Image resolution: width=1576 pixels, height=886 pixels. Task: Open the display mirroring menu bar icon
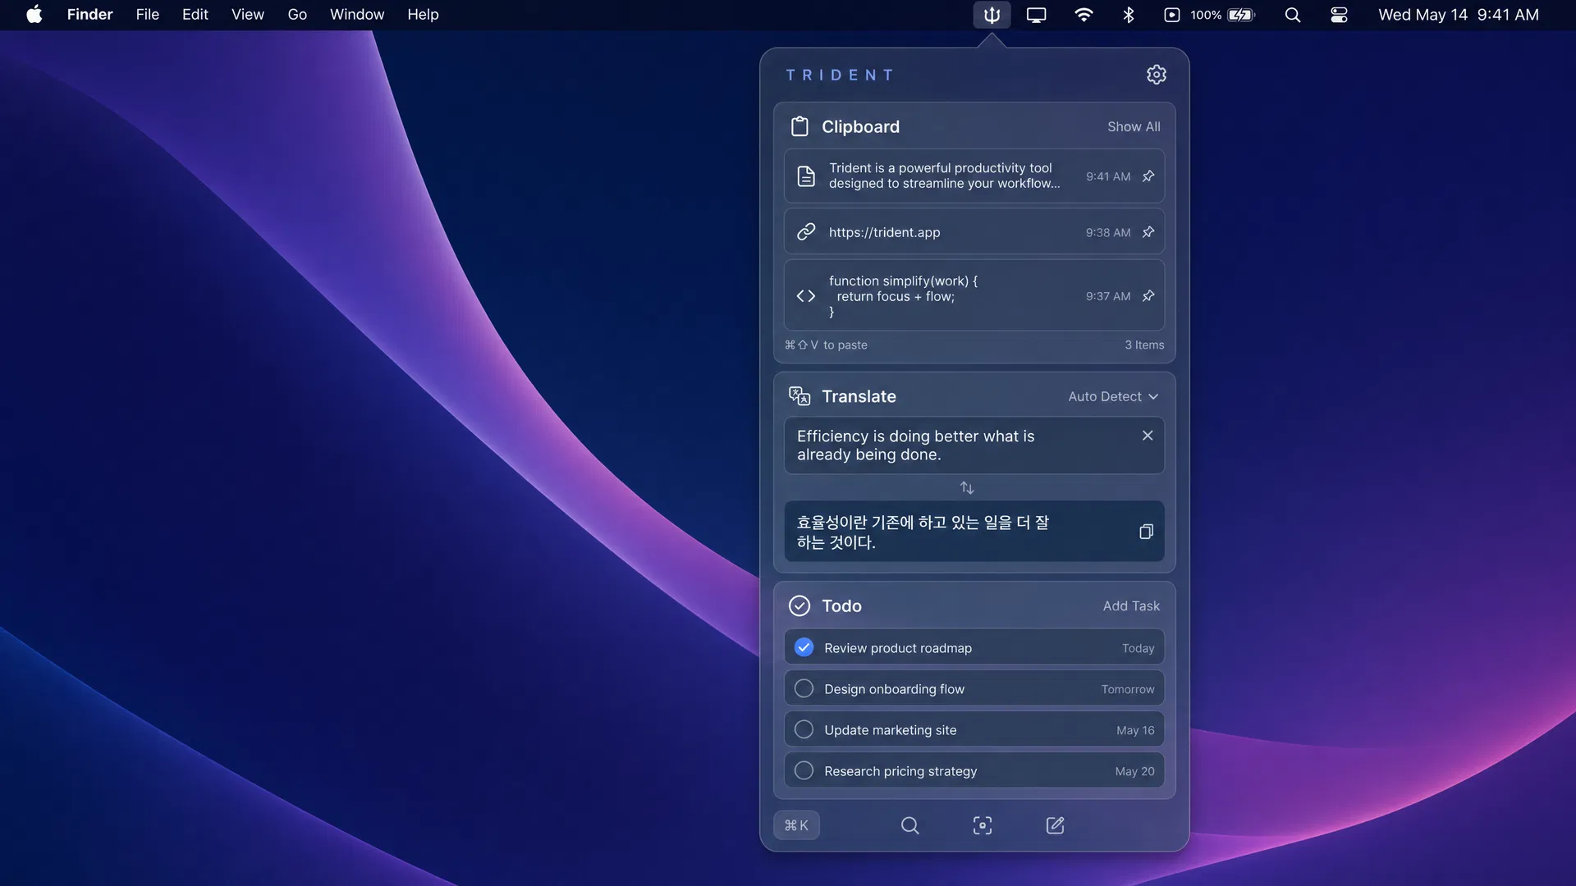coord(1037,15)
